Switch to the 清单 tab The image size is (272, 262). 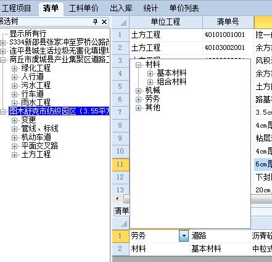pos(51,8)
